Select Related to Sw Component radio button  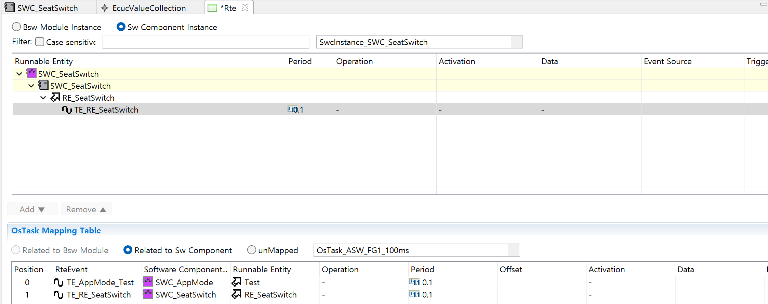128,250
